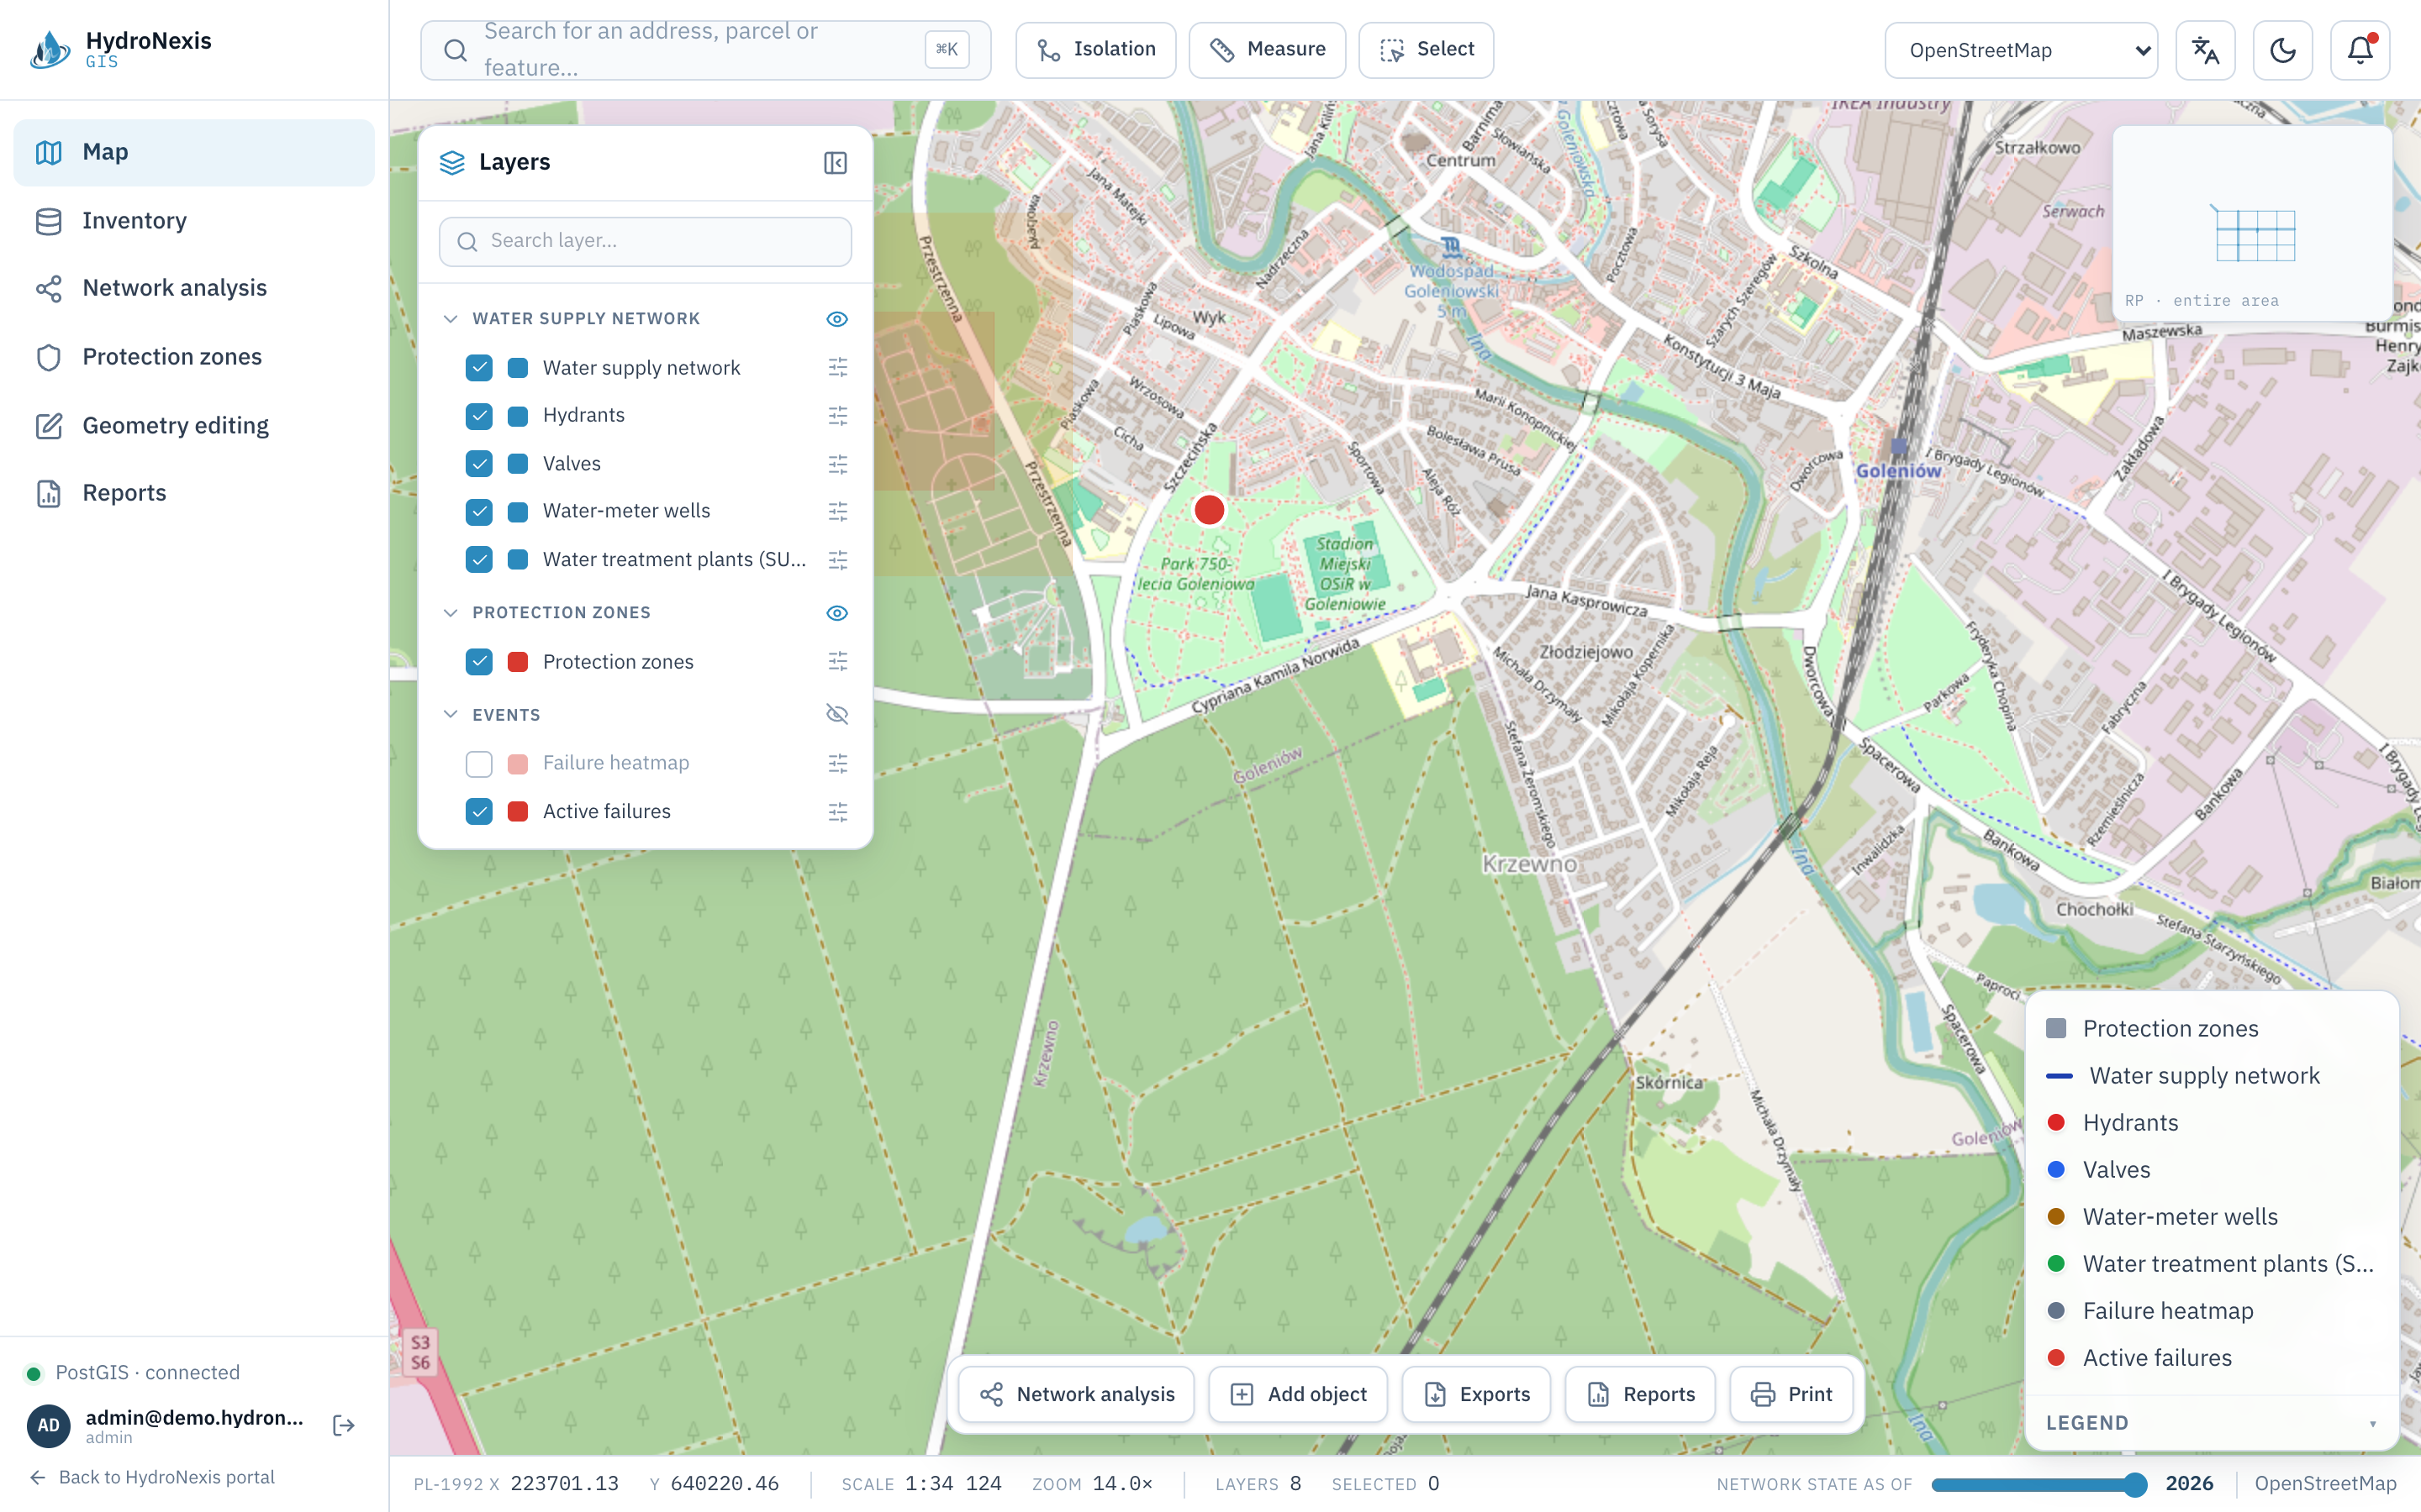
Task: Uncheck the Water-meter wells checkbox
Action: [479, 511]
